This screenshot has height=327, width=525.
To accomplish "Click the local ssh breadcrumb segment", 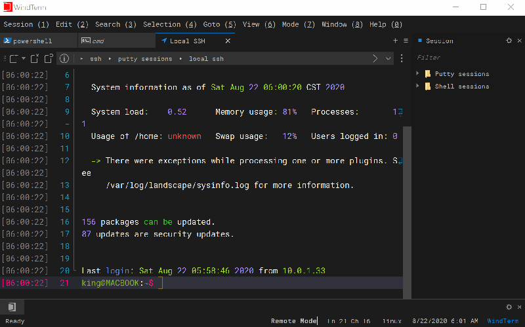I will pyautogui.click(x=206, y=59).
